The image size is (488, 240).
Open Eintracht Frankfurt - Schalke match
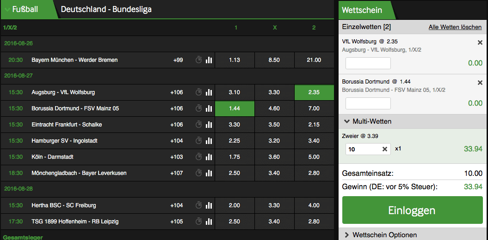(67, 125)
